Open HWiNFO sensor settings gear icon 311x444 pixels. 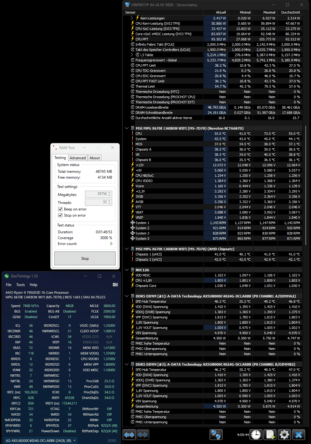(x=284, y=435)
